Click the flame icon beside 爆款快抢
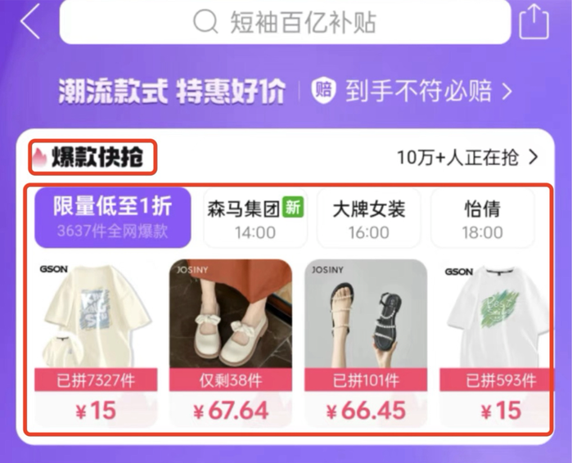The image size is (572, 463). point(39,158)
